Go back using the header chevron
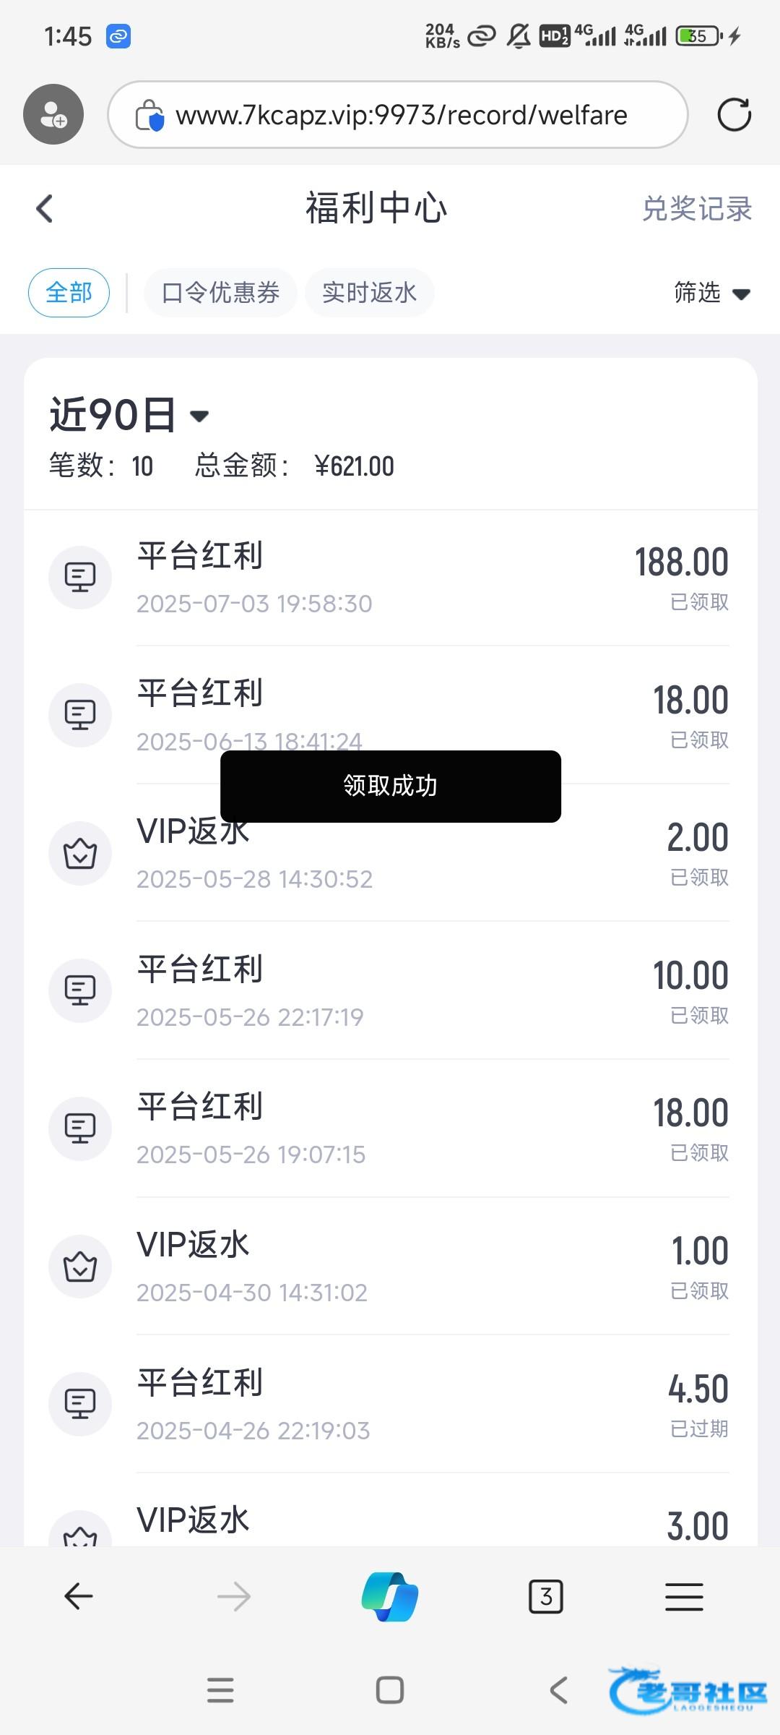The width and height of the screenshot is (780, 1735). pos(45,209)
